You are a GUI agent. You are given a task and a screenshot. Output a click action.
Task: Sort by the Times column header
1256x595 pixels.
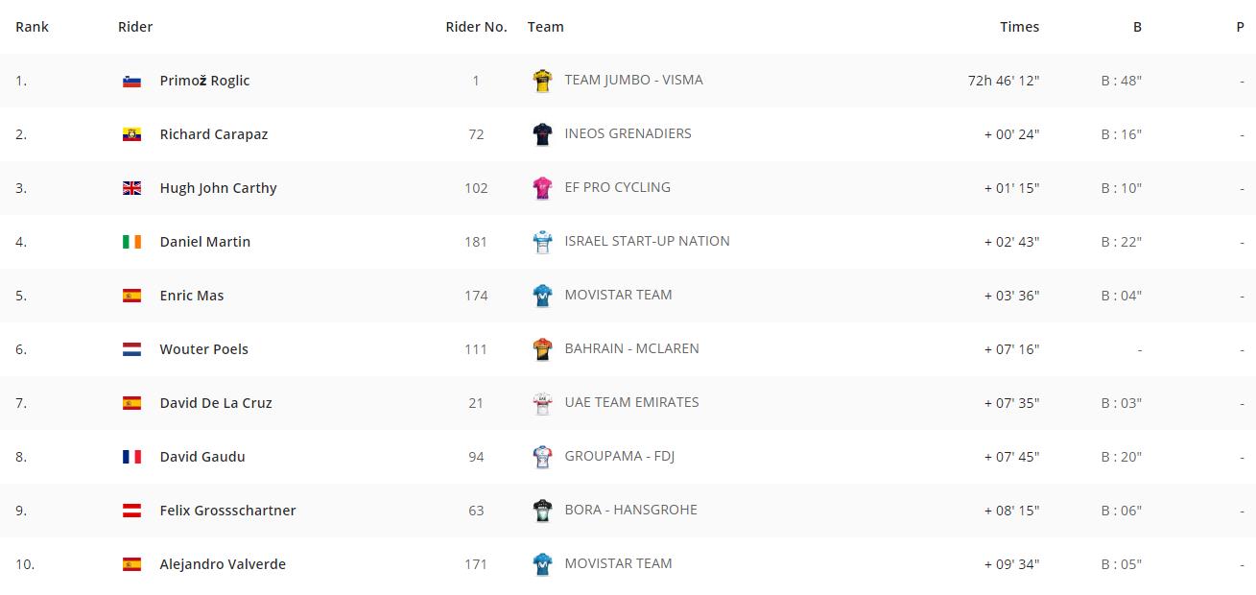click(x=1019, y=27)
